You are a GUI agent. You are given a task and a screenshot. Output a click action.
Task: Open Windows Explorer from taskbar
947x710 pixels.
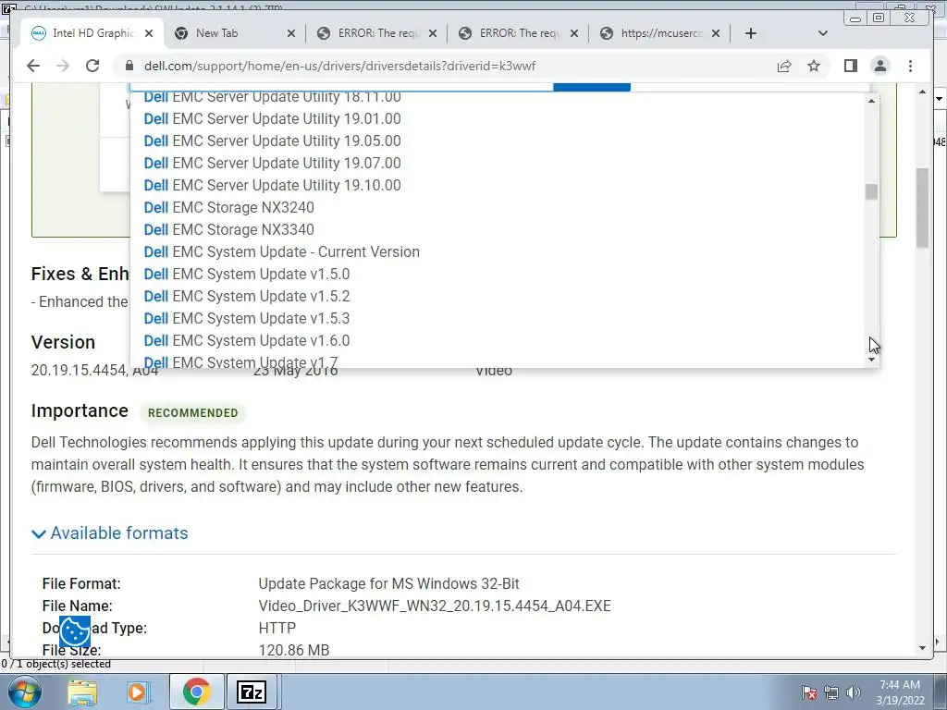click(x=81, y=692)
